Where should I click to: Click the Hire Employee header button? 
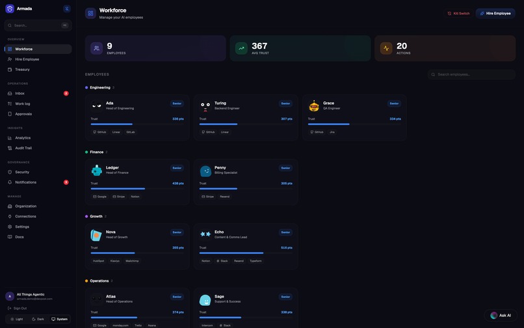pyautogui.click(x=495, y=14)
